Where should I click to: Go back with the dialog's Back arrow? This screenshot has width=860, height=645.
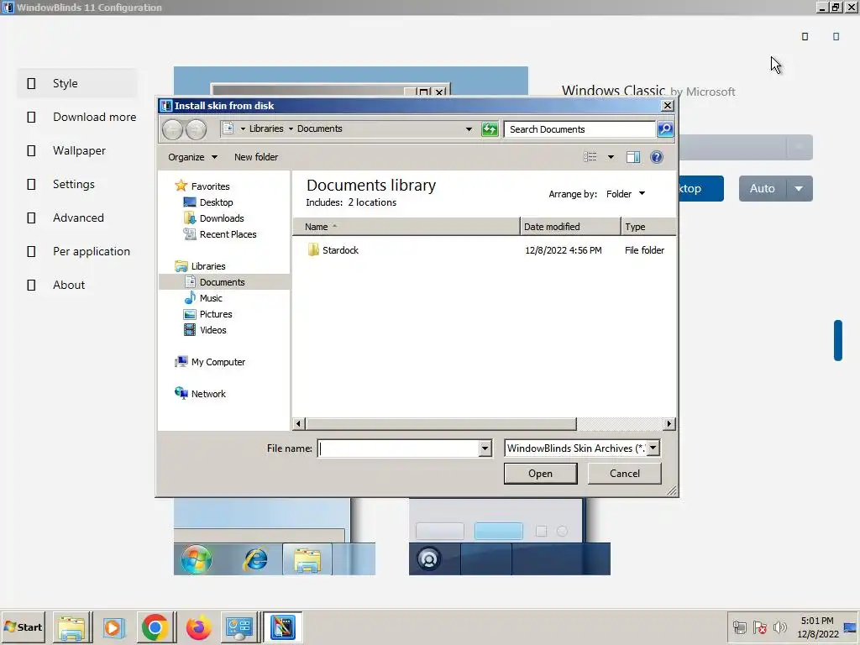click(x=172, y=129)
